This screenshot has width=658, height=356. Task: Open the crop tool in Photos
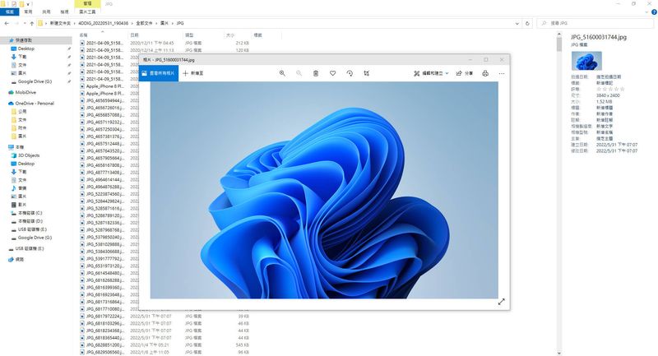tap(366, 73)
